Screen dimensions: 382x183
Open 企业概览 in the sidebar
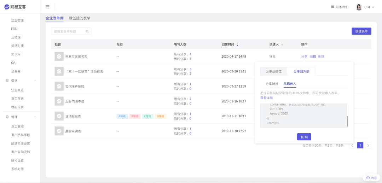17,90
